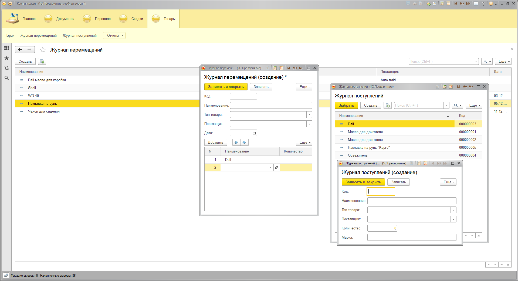Switch to the Персонал section
The height and width of the screenshot is (281, 518).
(x=97, y=19)
